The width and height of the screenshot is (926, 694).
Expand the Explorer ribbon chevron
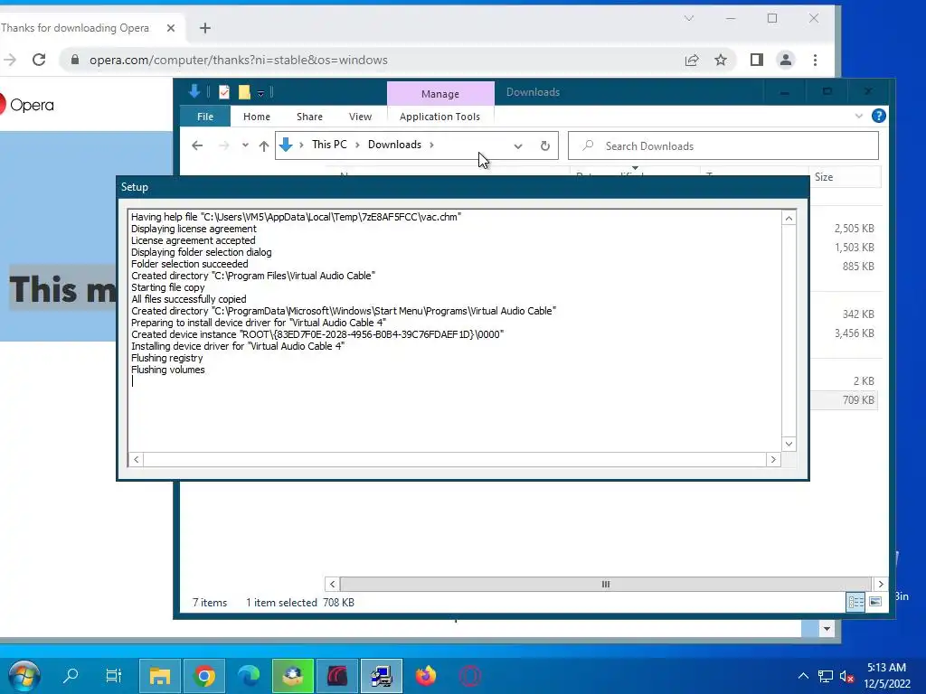(859, 117)
